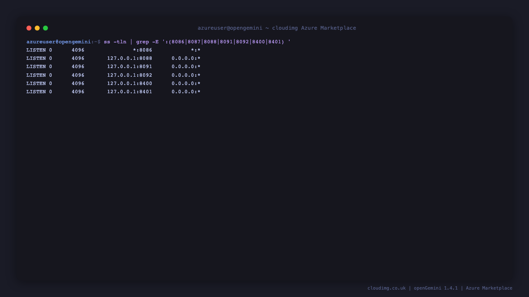Click LISTEN in the 8086 row
529x297 pixels.
pos(36,50)
